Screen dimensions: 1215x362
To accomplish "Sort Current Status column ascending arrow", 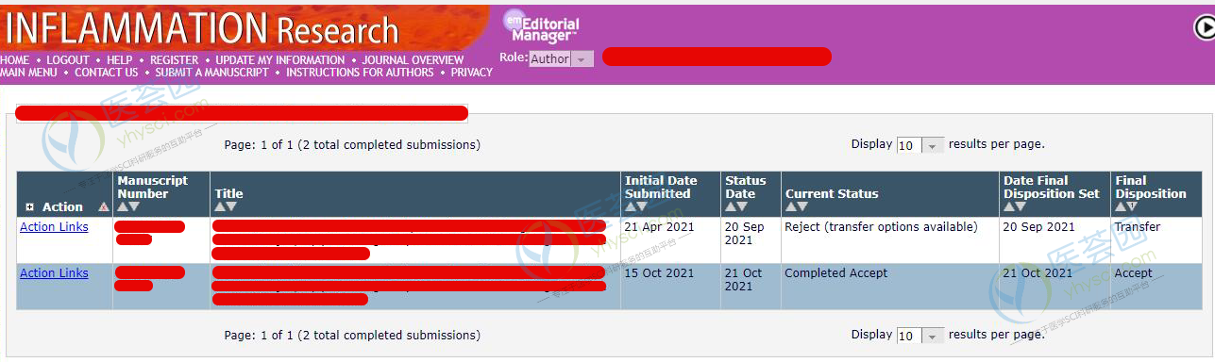I will 791,206.
